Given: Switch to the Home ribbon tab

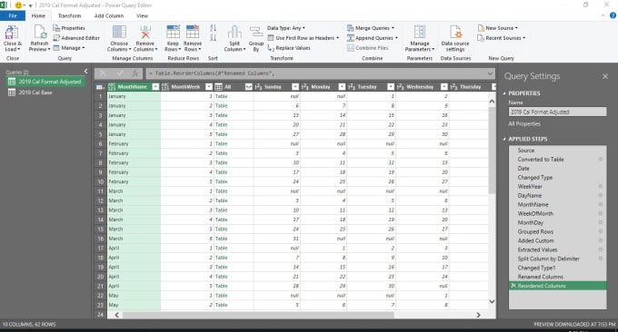Looking at the screenshot, I should tap(38, 15).
